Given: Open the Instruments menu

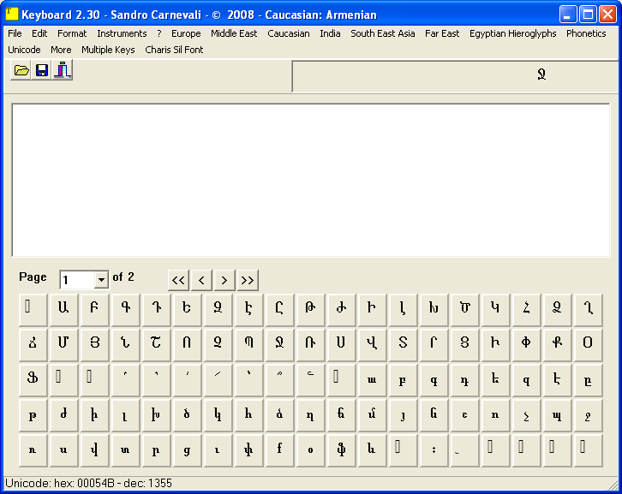Looking at the screenshot, I should 122,33.
